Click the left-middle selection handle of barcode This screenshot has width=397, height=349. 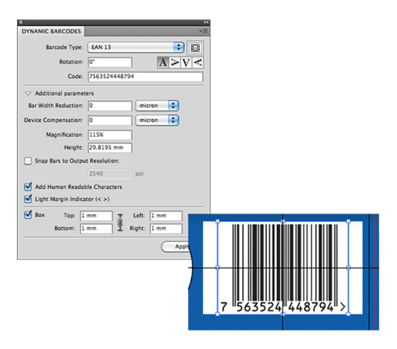pyautogui.click(x=218, y=267)
